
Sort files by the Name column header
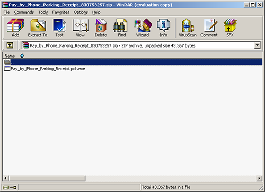tap(10, 56)
